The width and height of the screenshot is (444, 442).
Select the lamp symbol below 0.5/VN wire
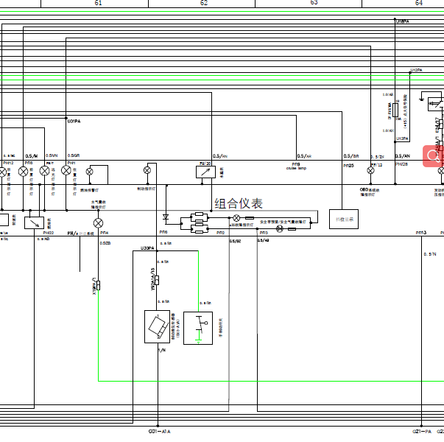click(x=44, y=171)
